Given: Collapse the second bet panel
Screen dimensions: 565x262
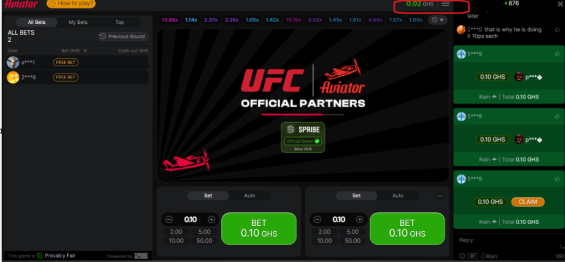Looking at the screenshot, I should click(x=439, y=195).
